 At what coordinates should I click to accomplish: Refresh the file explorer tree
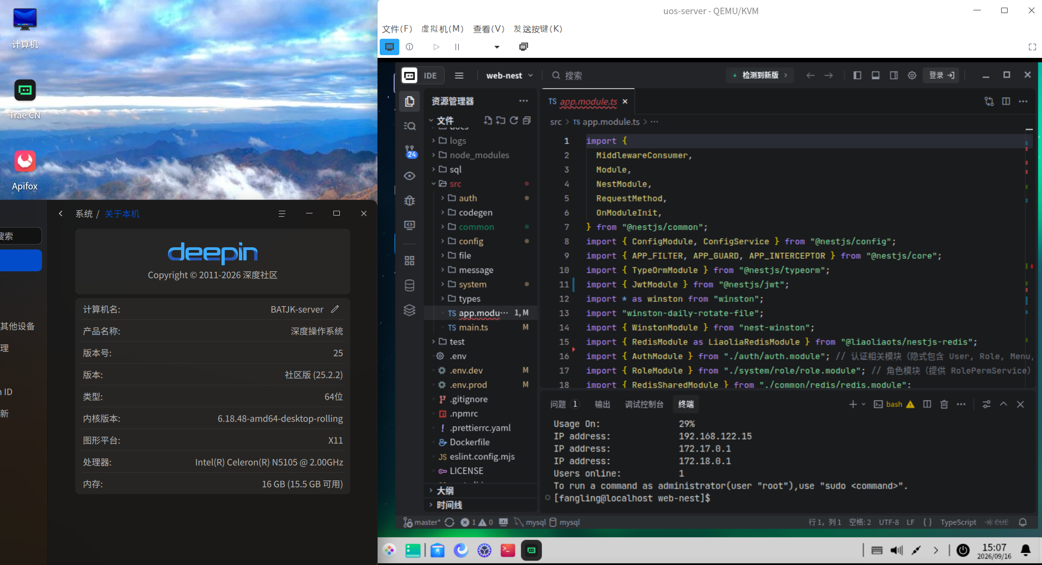point(514,121)
